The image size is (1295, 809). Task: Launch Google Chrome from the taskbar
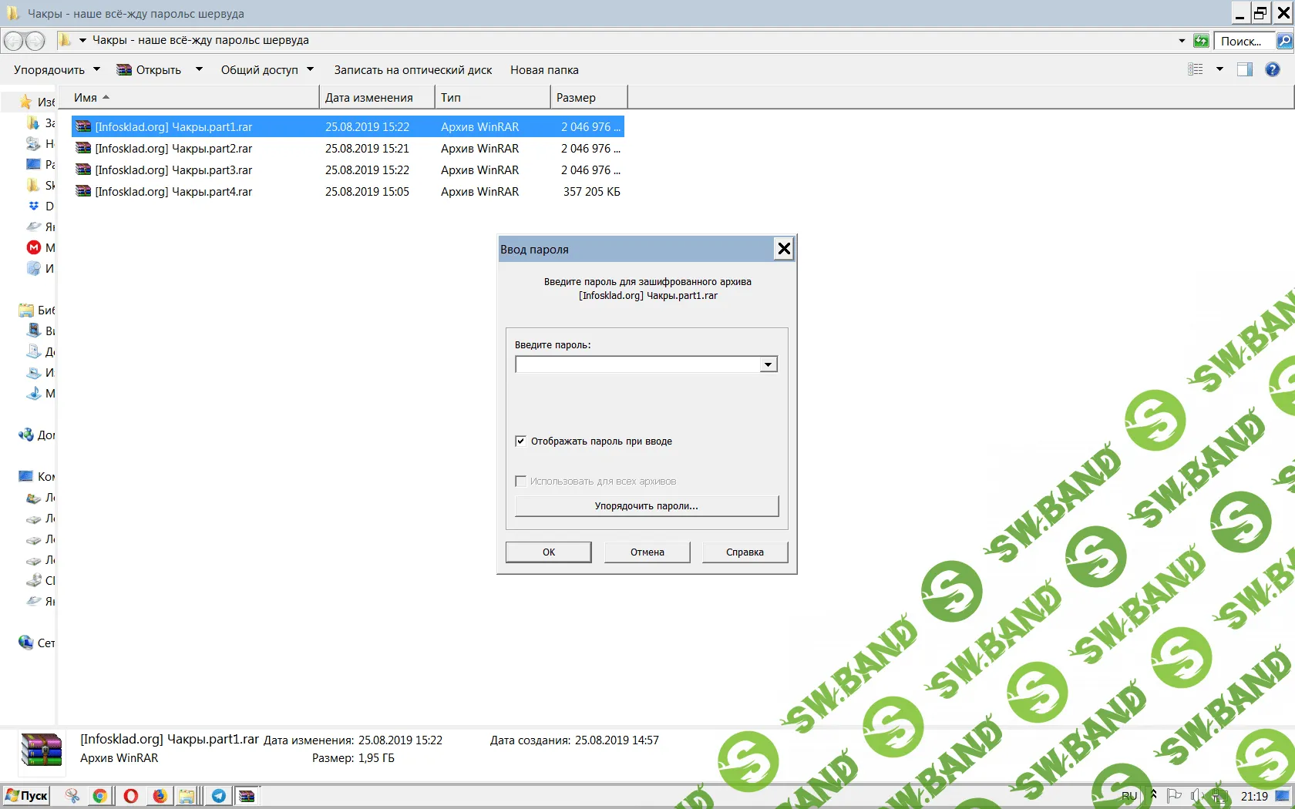99,795
